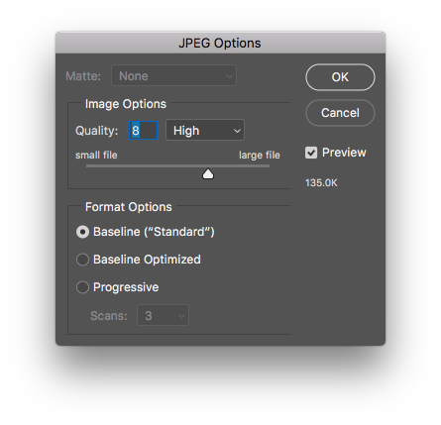The height and width of the screenshot is (425, 441).
Task: Click the Format Options group heading
Action: [x=129, y=207]
